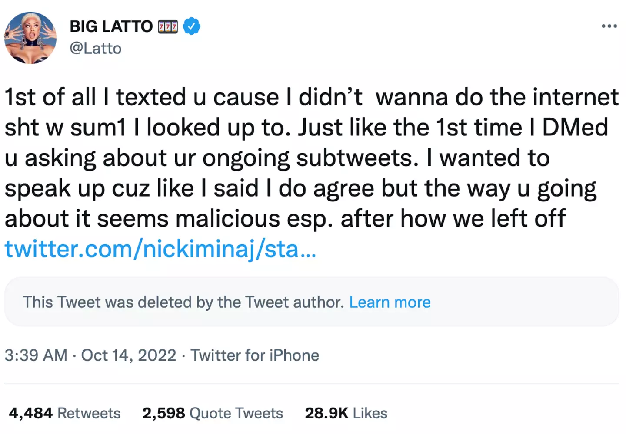
Task: Click the Learn more link
Action: [x=390, y=302]
